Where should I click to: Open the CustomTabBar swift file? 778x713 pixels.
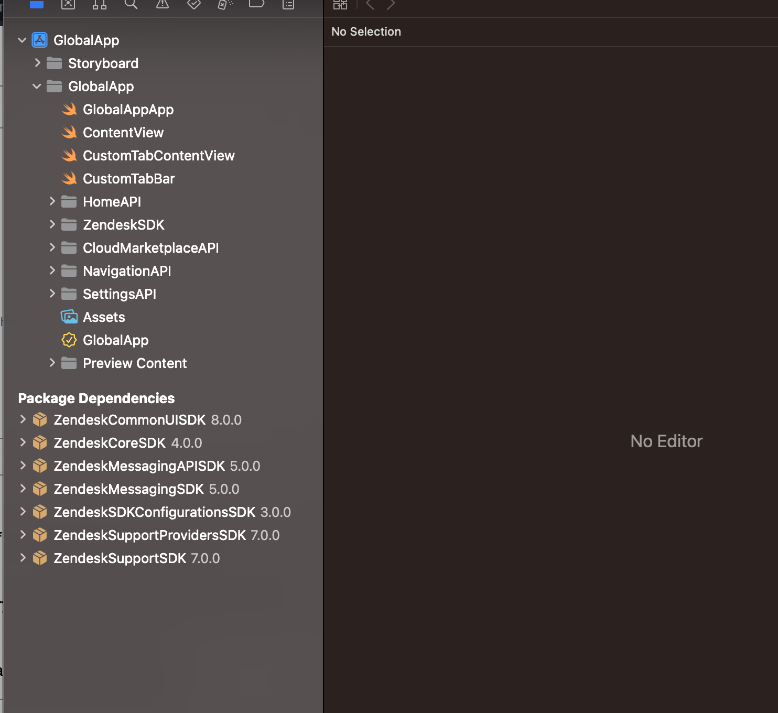[128, 179]
